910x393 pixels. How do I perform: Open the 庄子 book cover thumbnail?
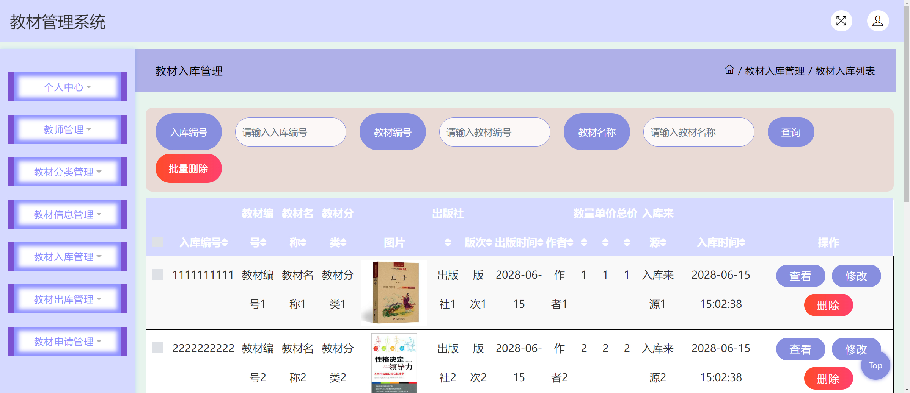394,293
